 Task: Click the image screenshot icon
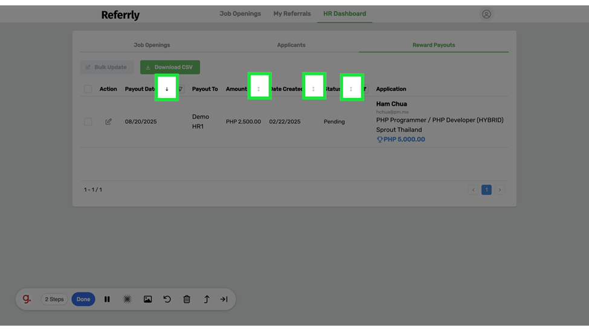[147, 299]
